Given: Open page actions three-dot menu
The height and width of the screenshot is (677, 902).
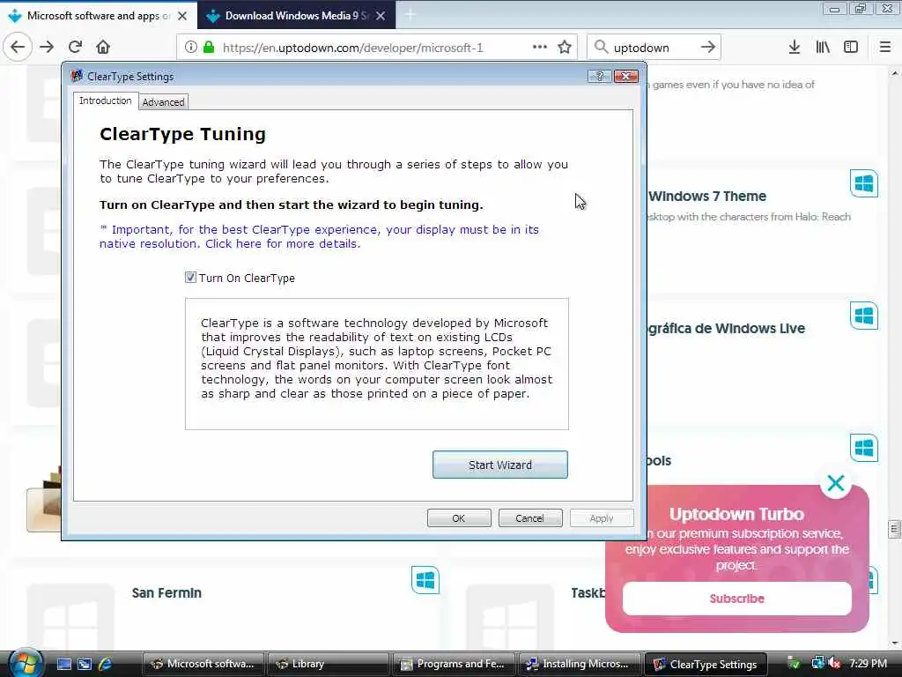Looking at the screenshot, I should click(x=540, y=48).
